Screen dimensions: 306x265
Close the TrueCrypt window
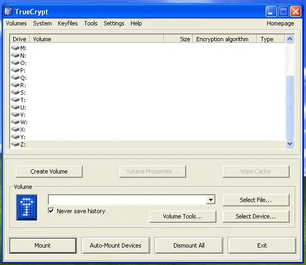tap(295, 11)
